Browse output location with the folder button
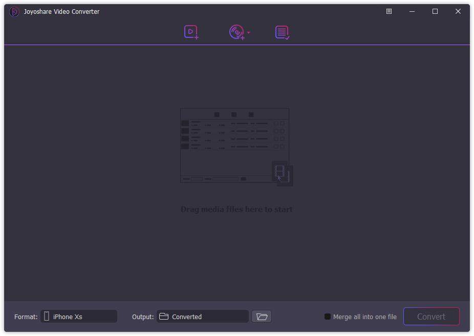Screen dimensions: 474x336 [262, 316]
